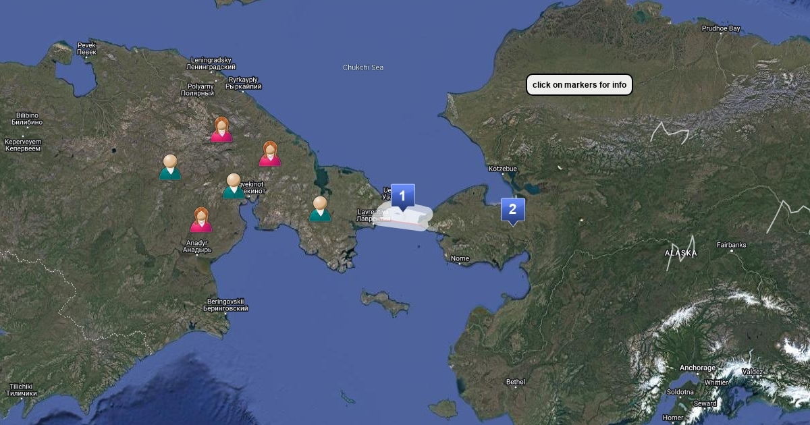Click the Tilichiki town label

(x=22, y=389)
